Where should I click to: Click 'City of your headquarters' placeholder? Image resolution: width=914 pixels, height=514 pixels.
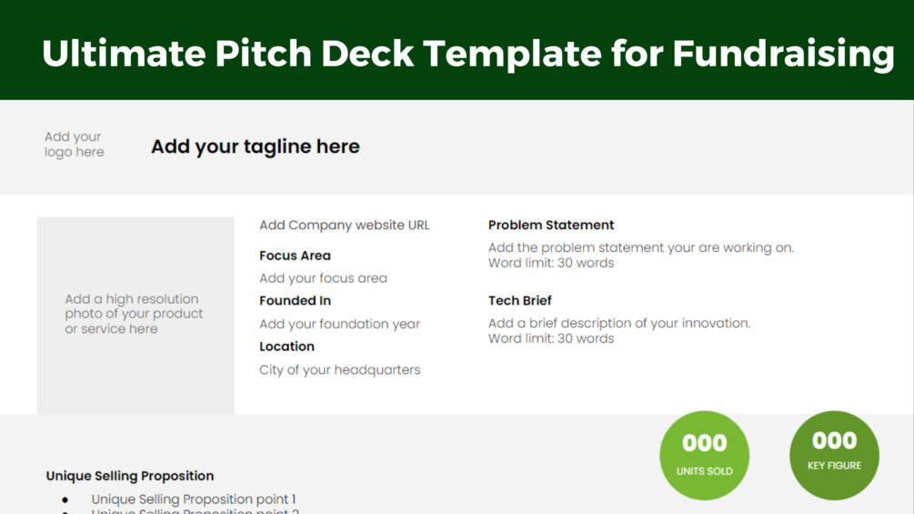tap(339, 370)
